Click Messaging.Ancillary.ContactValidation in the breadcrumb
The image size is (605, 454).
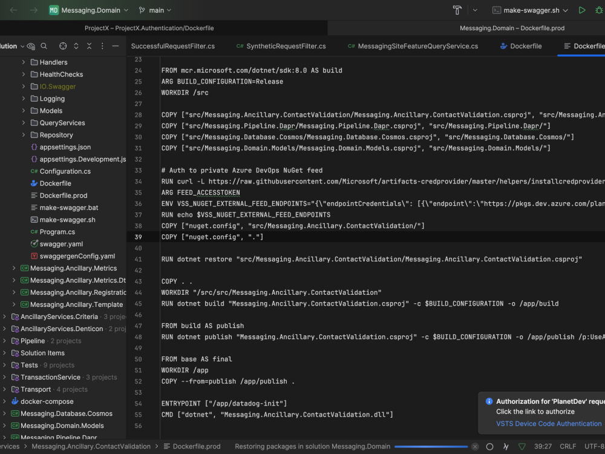click(91, 447)
